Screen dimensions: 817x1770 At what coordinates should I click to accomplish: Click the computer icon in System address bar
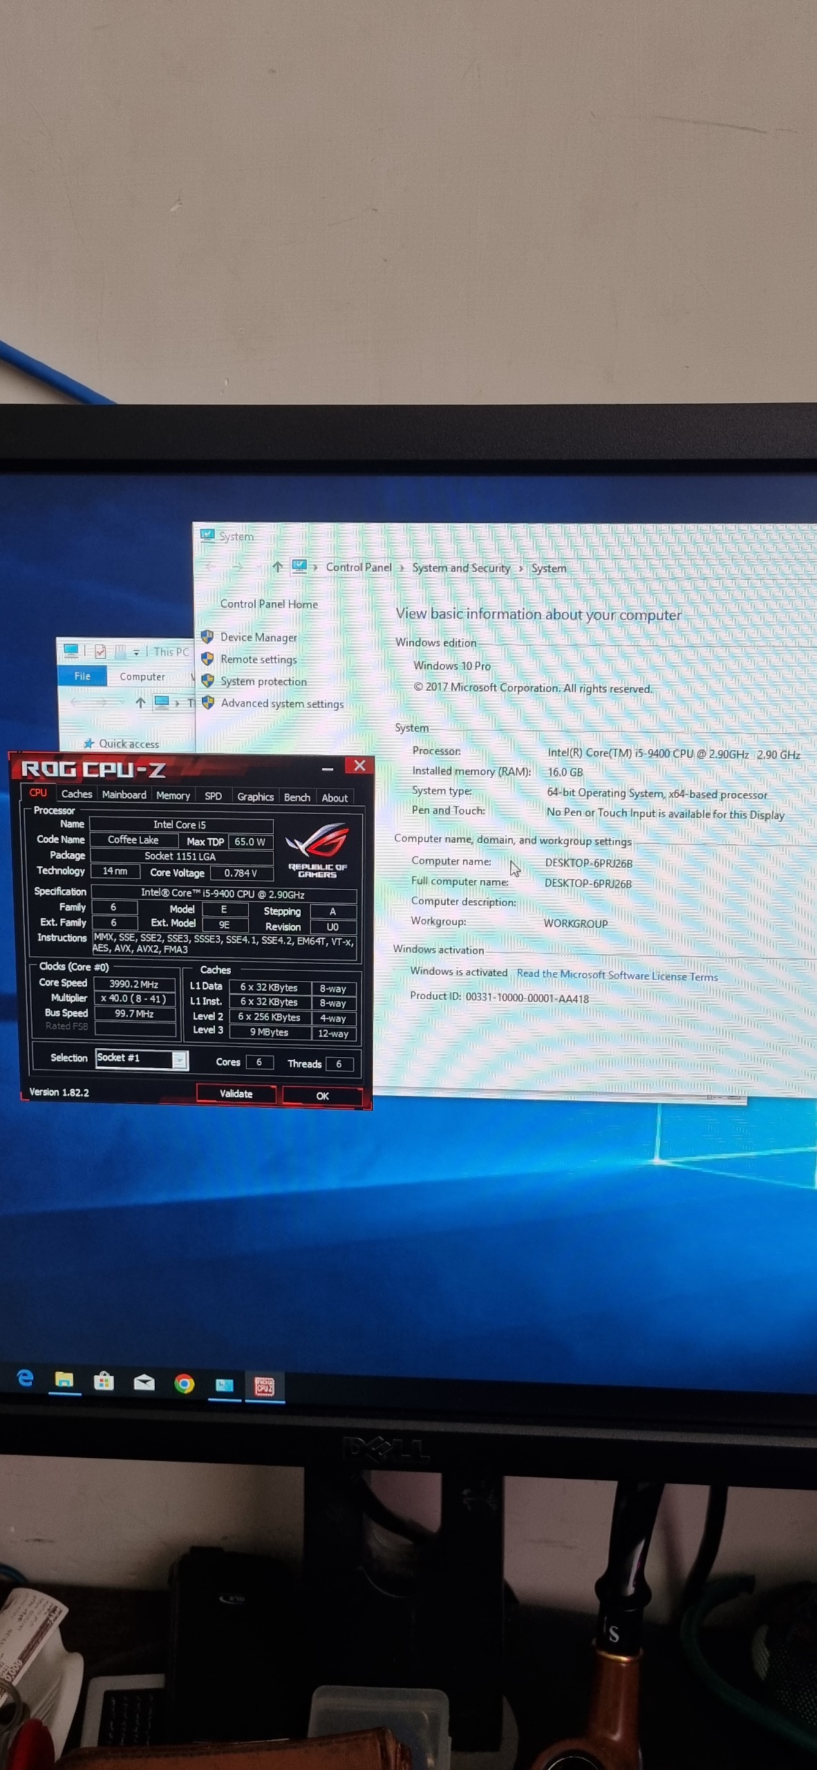coord(299,566)
